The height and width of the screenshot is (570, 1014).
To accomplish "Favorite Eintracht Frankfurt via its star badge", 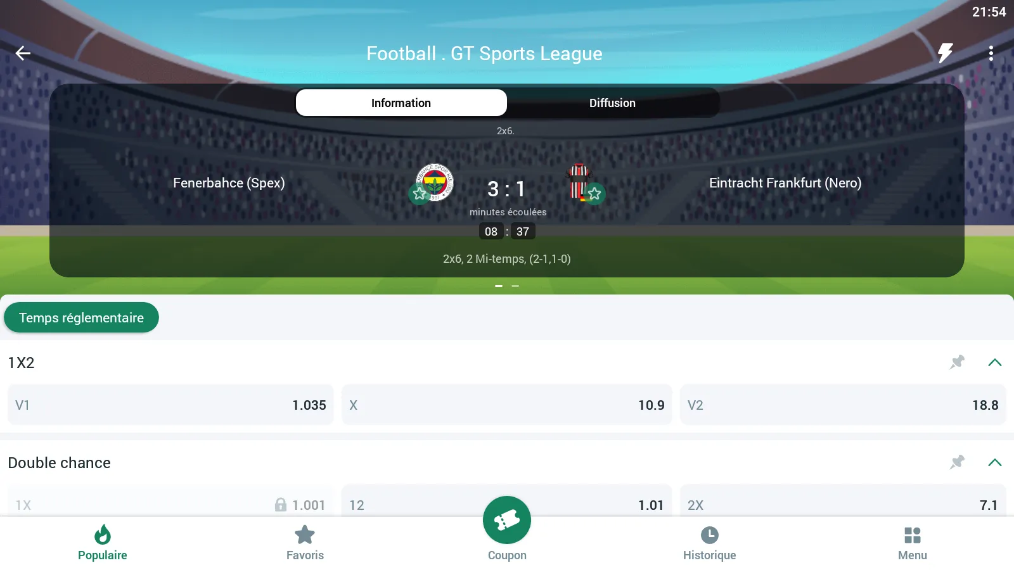I will click(x=594, y=194).
